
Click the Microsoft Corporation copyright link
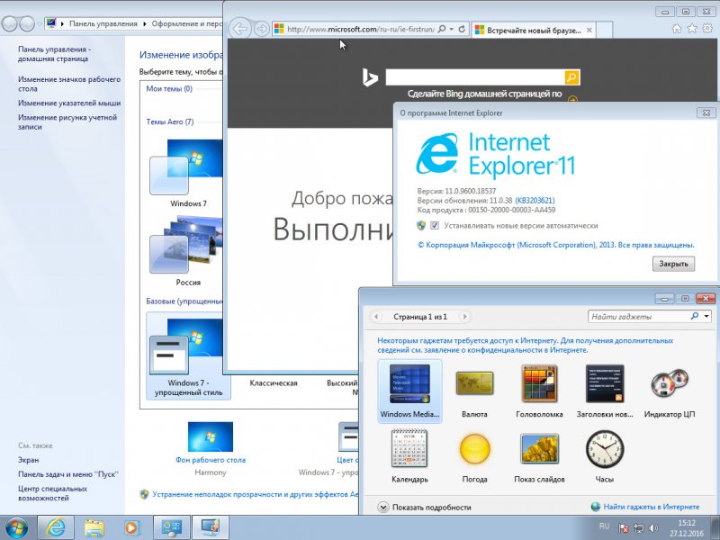[555, 245]
